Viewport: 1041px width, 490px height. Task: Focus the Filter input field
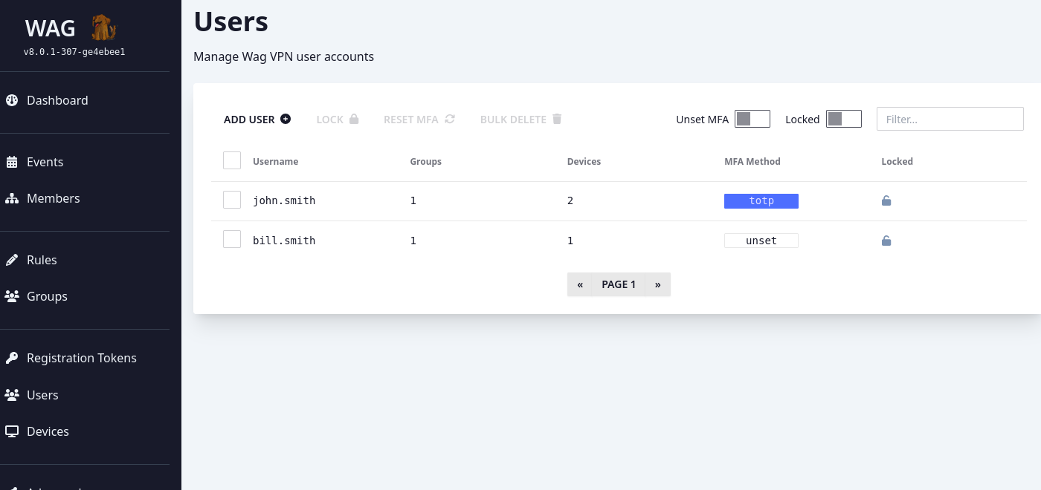click(950, 119)
